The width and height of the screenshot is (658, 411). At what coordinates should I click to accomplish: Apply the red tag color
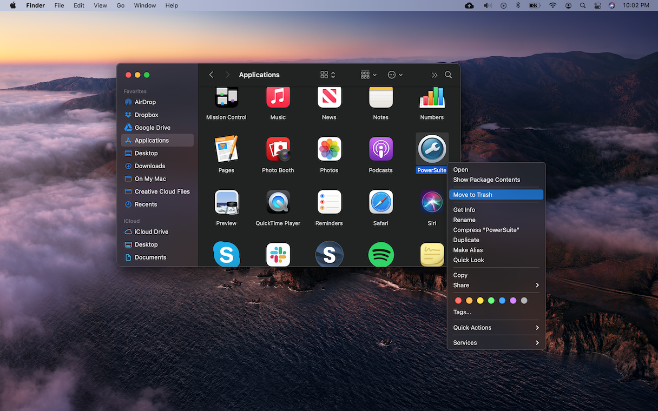458,301
